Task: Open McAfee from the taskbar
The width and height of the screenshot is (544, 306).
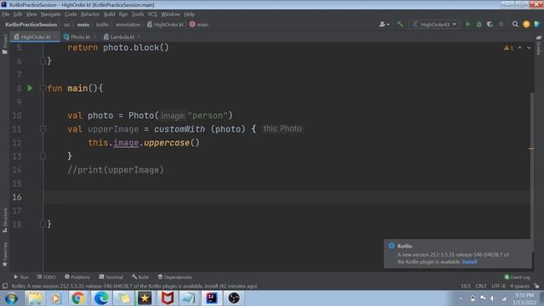Action: tap(167, 298)
